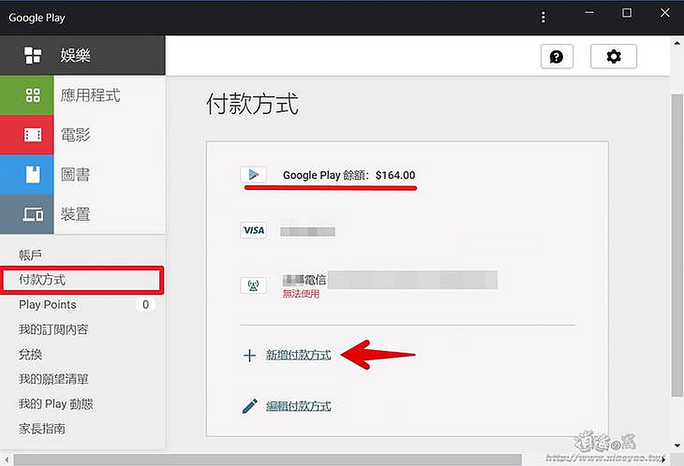Click the 無法使用 unavailable notice
The image size is (684, 466).
[301, 294]
